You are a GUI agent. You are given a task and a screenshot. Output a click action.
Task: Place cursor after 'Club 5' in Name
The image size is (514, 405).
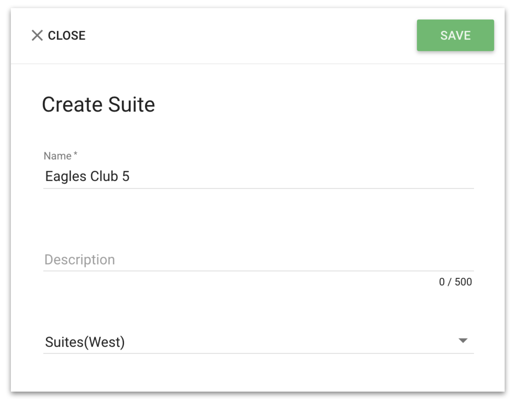[130, 176]
